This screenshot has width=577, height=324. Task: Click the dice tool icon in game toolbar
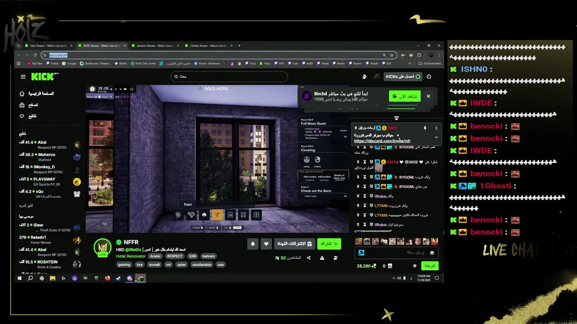click(x=243, y=215)
